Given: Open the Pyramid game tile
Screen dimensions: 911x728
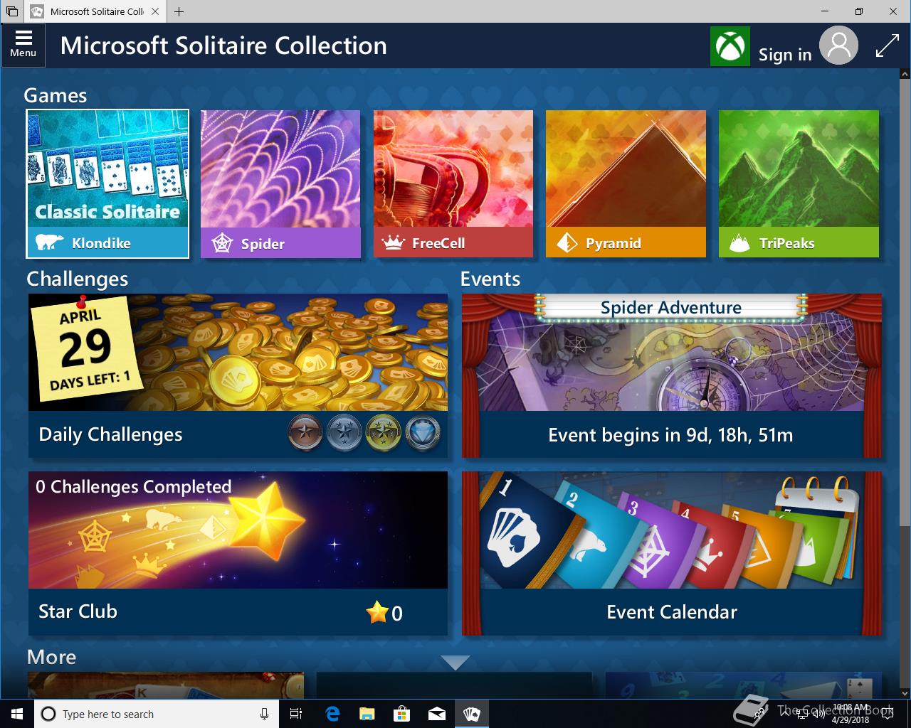Looking at the screenshot, I should 626,183.
